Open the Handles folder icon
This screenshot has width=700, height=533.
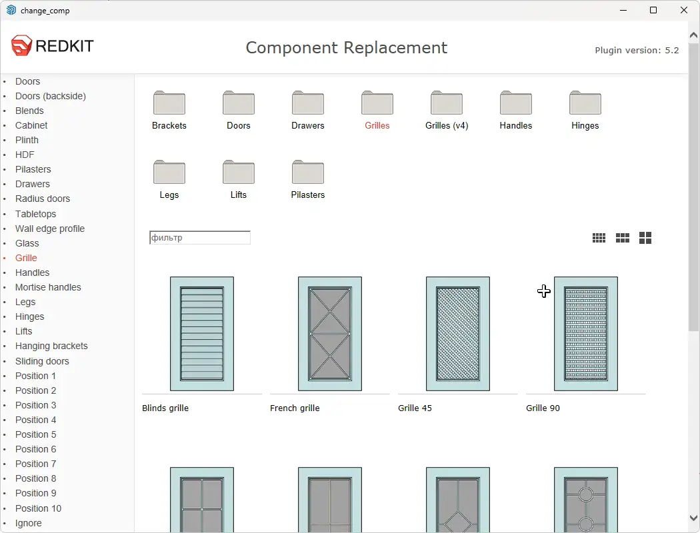pos(515,105)
